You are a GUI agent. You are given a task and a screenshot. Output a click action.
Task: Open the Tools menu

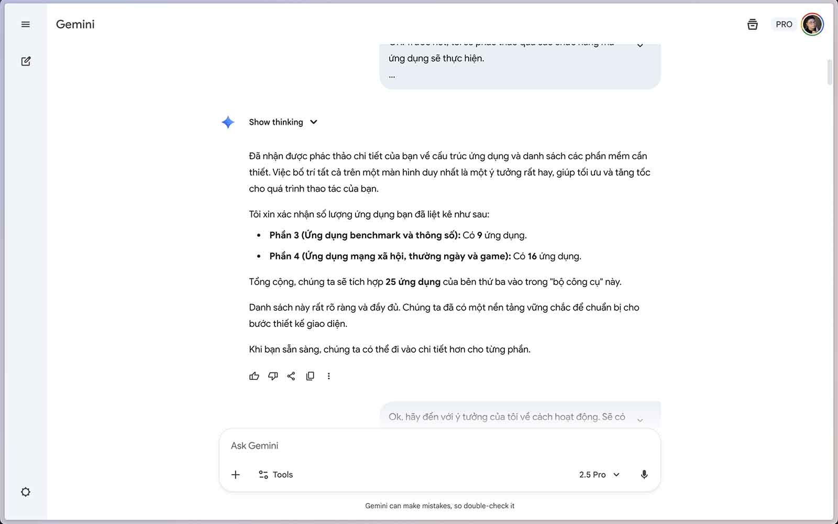[275, 475]
